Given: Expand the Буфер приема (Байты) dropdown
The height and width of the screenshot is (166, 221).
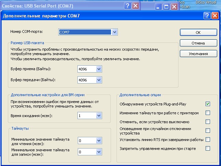Looking at the screenshot, I should pos(99,69).
